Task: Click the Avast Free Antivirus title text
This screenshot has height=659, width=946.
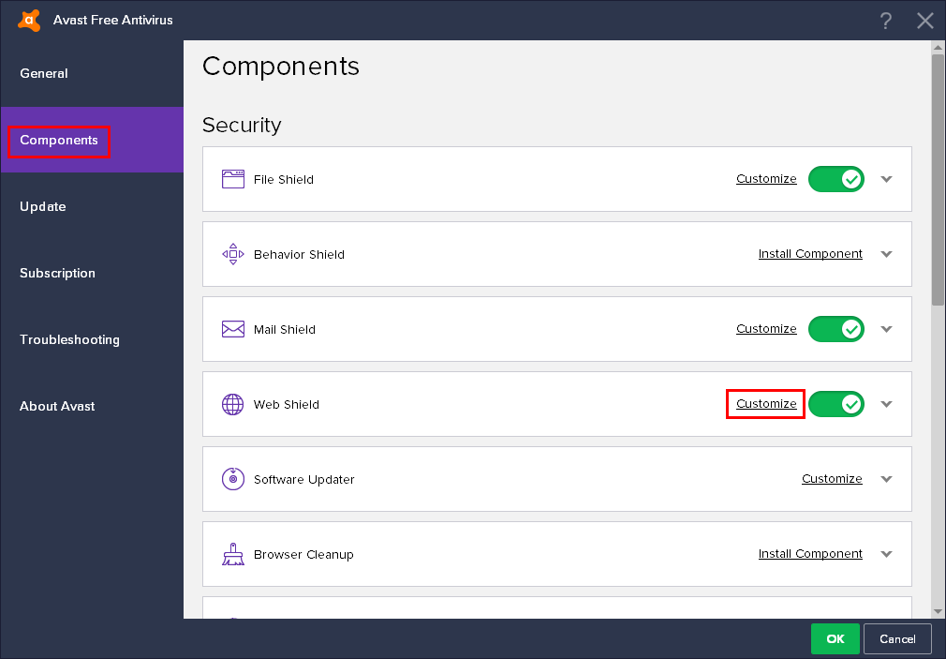Action: pos(112,20)
